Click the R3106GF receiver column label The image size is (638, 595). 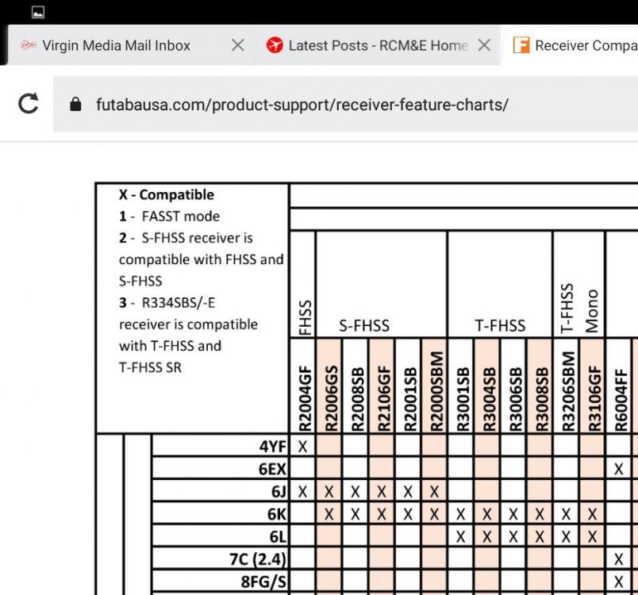point(594,398)
